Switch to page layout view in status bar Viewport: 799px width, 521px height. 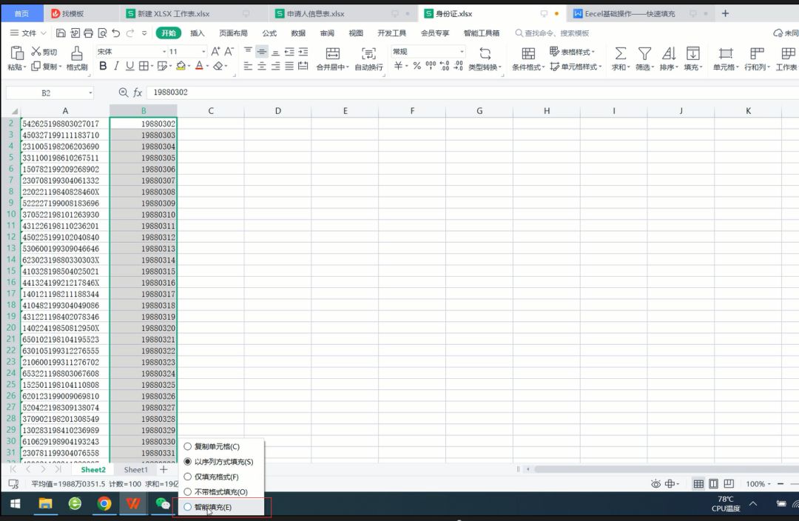tap(714, 483)
